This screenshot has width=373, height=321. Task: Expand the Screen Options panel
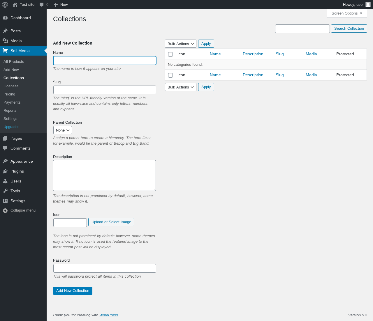click(347, 13)
